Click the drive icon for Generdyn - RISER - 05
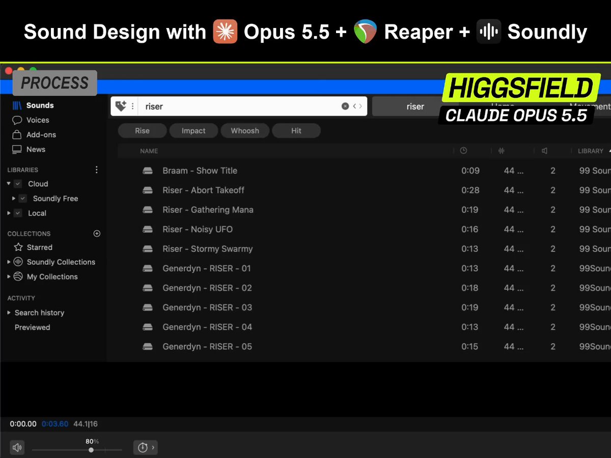The image size is (611, 458). pyautogui.click(x=148, y=347)
